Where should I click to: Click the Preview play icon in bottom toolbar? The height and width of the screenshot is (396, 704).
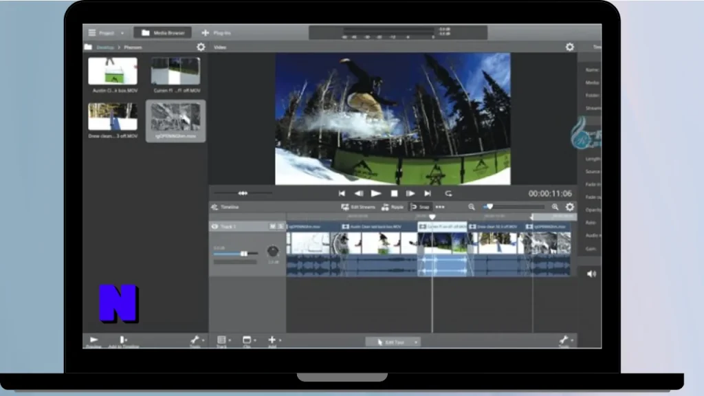pyautogui.click(x=93, y=340)
